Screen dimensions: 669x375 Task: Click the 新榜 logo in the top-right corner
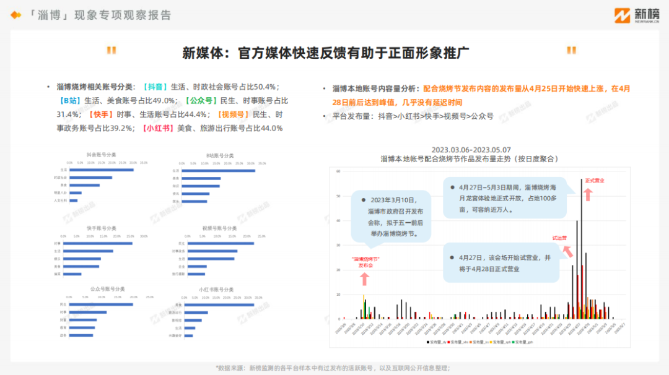[x=637, y=15]
